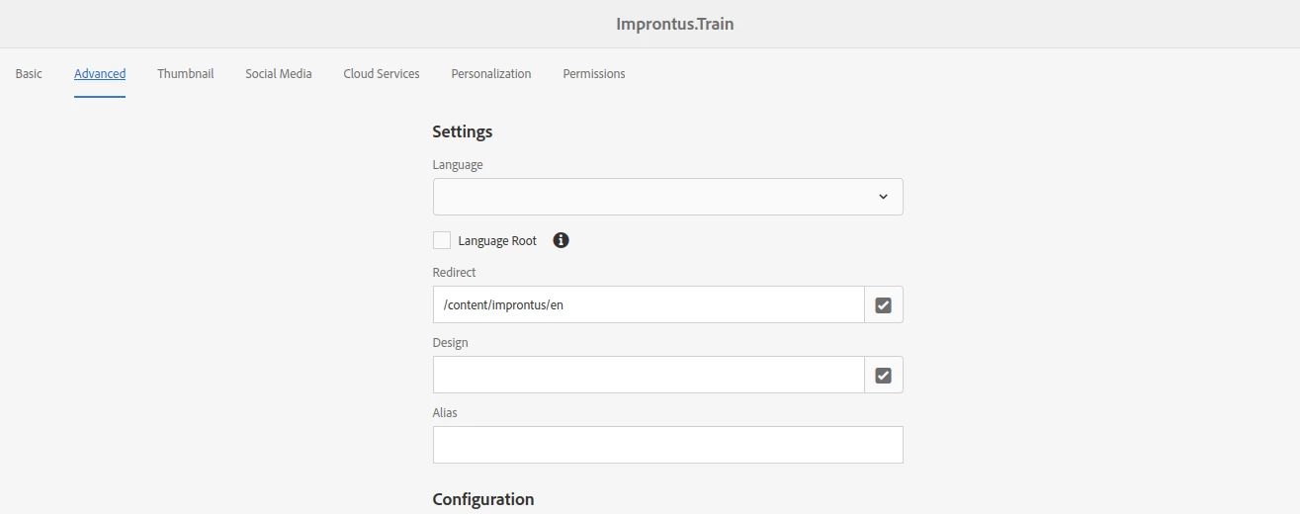Open the Permissions tab
Viewport: 1300px width, 514px height.
coord(594,74)
